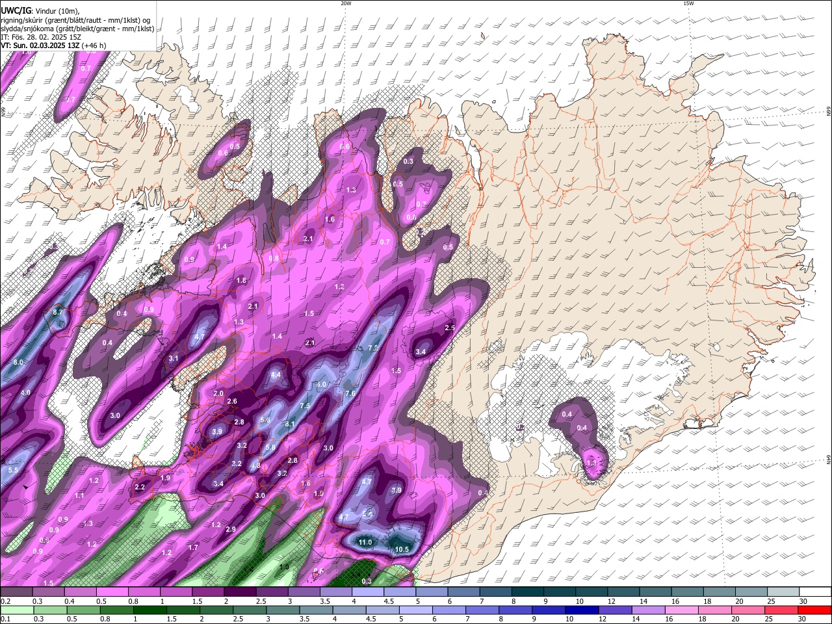This screenshot has width=832, height=624.
Task: Click the '(+46 h)' forecast offset text
Action: click(94, 45)
